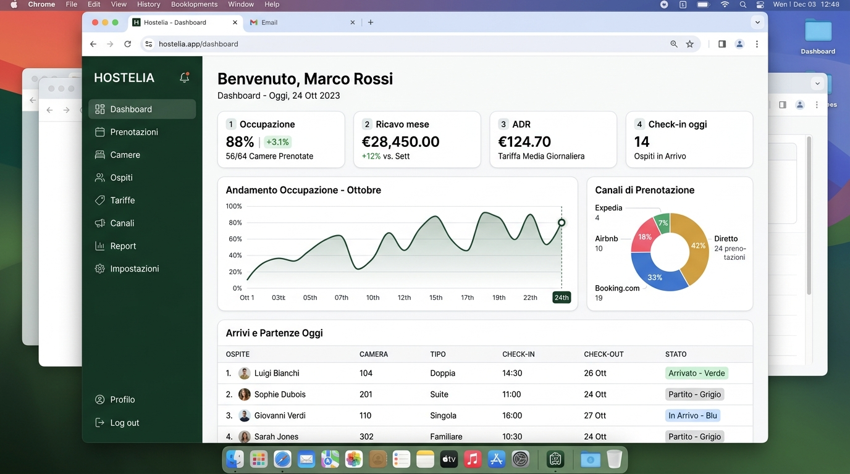This screenshot has width=850, height=474.
Task: Click the Airbnb 18% donut segment
Action: (x=644, y=236)
